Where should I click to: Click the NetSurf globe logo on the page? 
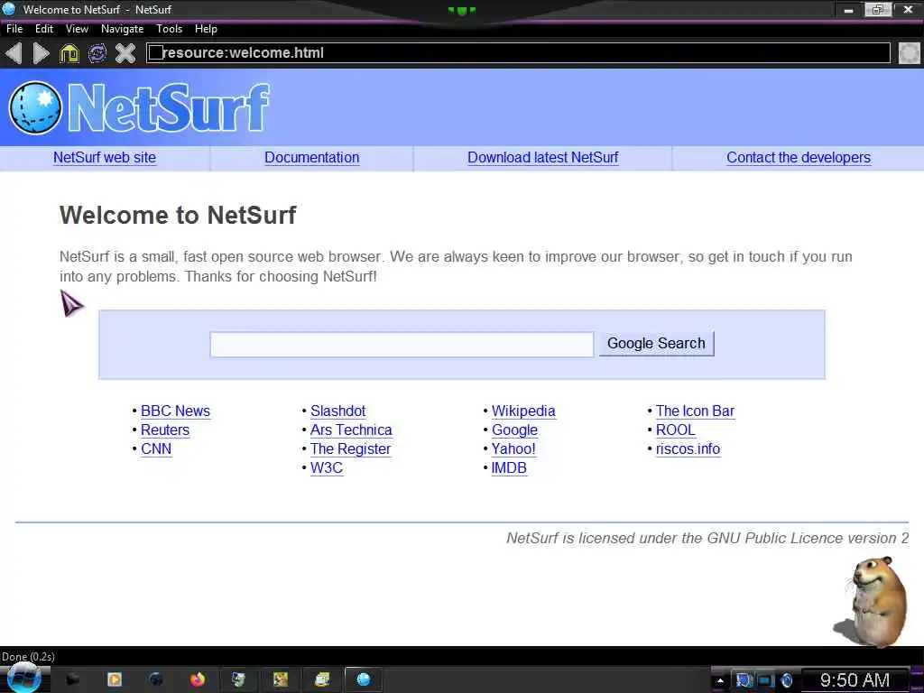coord(35,108)
